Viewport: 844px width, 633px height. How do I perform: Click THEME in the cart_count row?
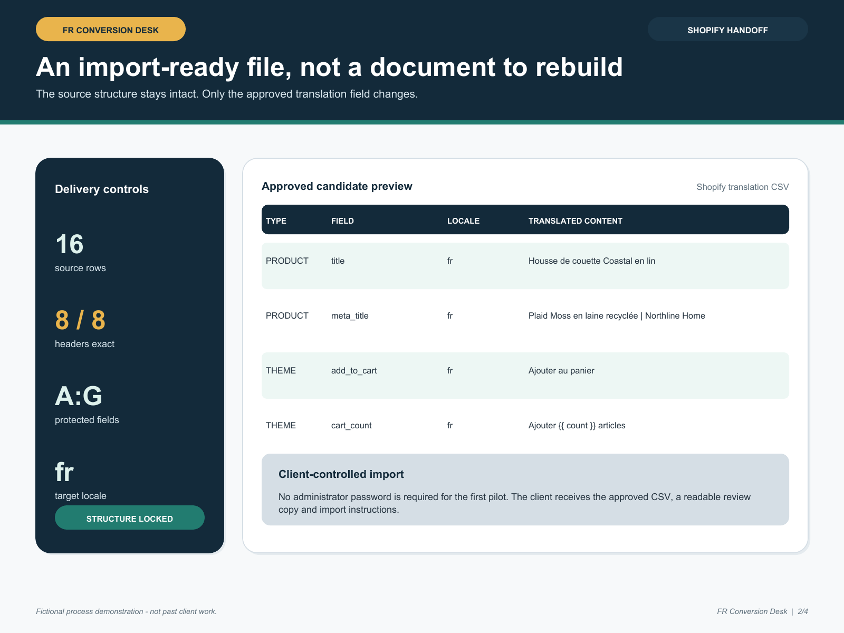pos(281,425)
